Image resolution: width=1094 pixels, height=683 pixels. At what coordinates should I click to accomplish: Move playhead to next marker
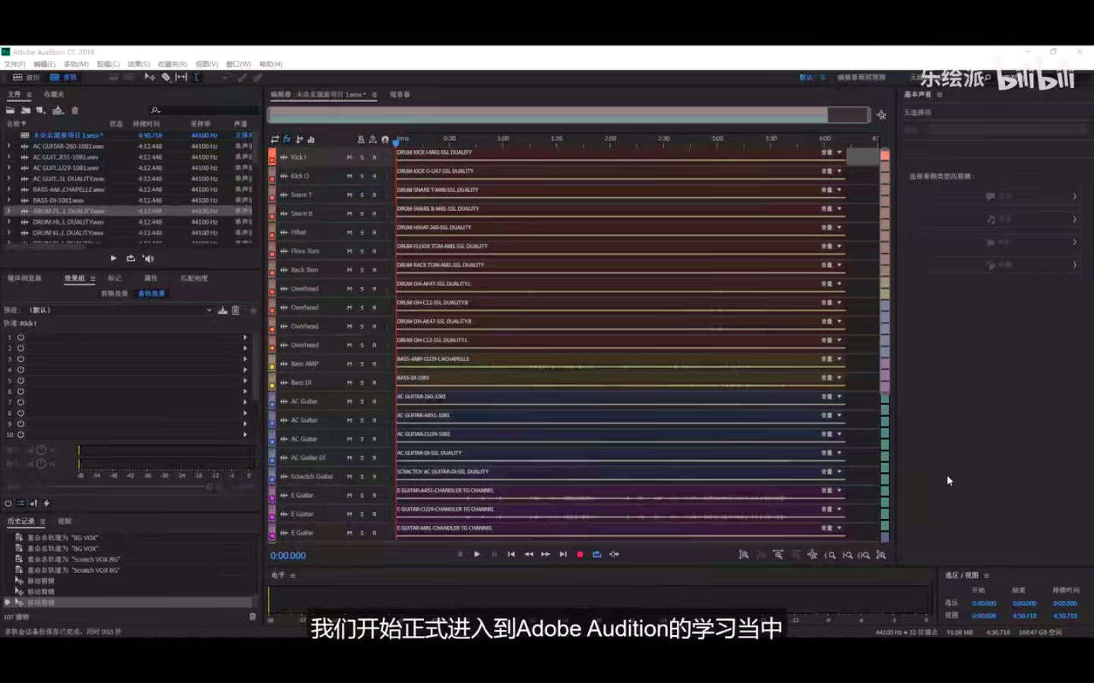pos(563,555)
